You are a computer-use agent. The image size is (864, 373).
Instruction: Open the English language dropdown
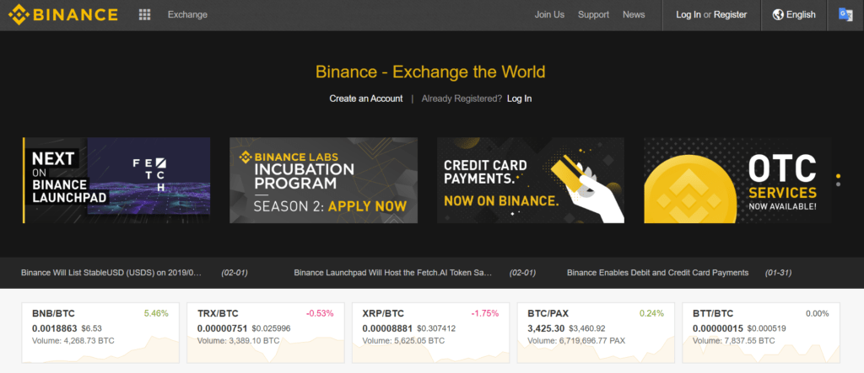tap(794, 15)
